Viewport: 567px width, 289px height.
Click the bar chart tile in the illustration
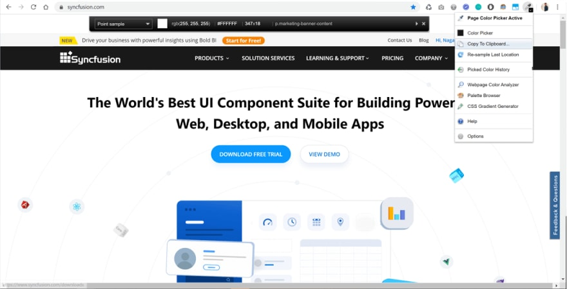(x=397, y=213)
